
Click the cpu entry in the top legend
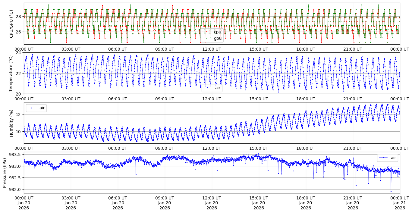pyautogui.click(x=217, y=32)
